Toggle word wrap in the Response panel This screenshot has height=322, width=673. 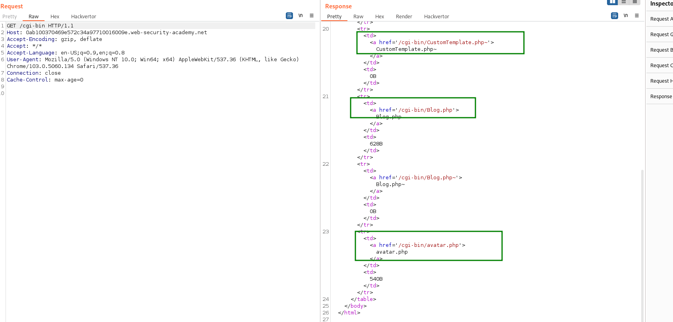(x=615, y=16)
